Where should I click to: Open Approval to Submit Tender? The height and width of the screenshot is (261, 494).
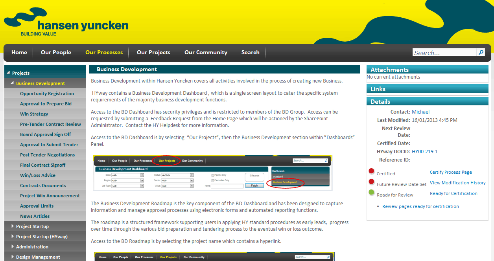coord(49,145)
